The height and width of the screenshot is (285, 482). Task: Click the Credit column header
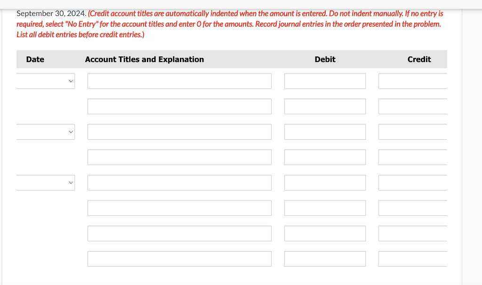(419, 59)
